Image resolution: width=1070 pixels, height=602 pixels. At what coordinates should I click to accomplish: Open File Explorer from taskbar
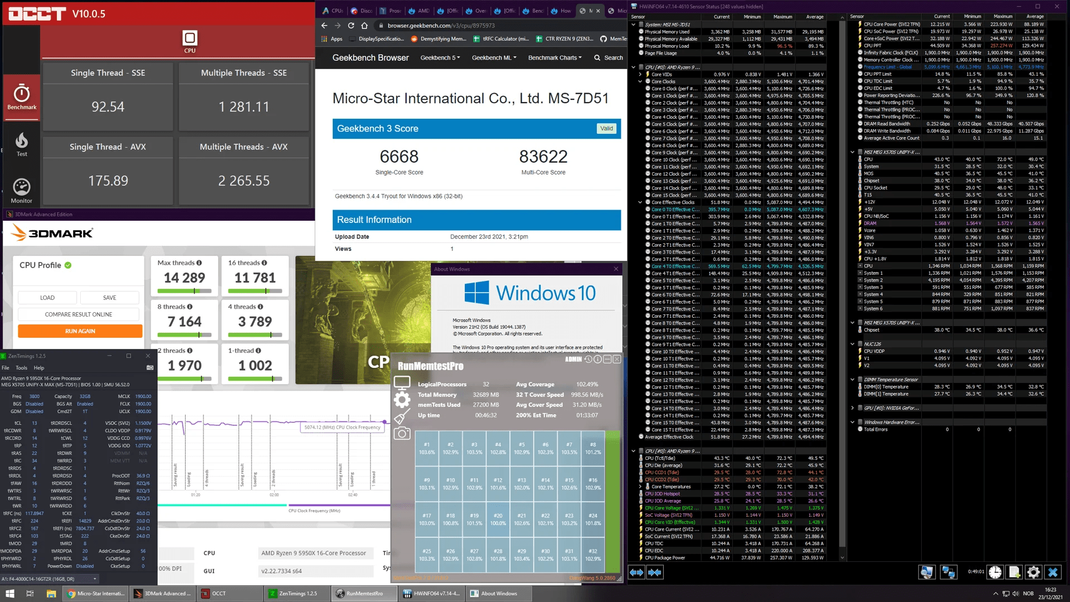pyautogui.click(x=51, y=594)
